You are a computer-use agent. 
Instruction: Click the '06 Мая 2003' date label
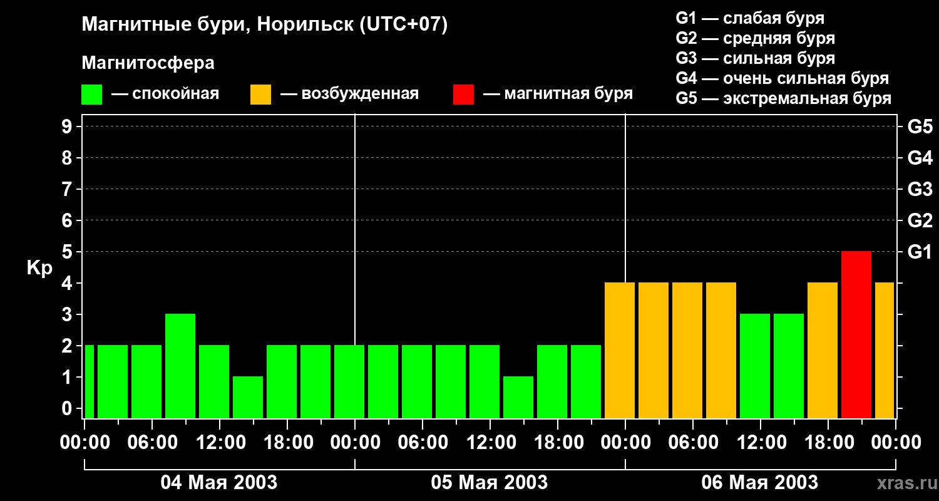coord(760,482)
